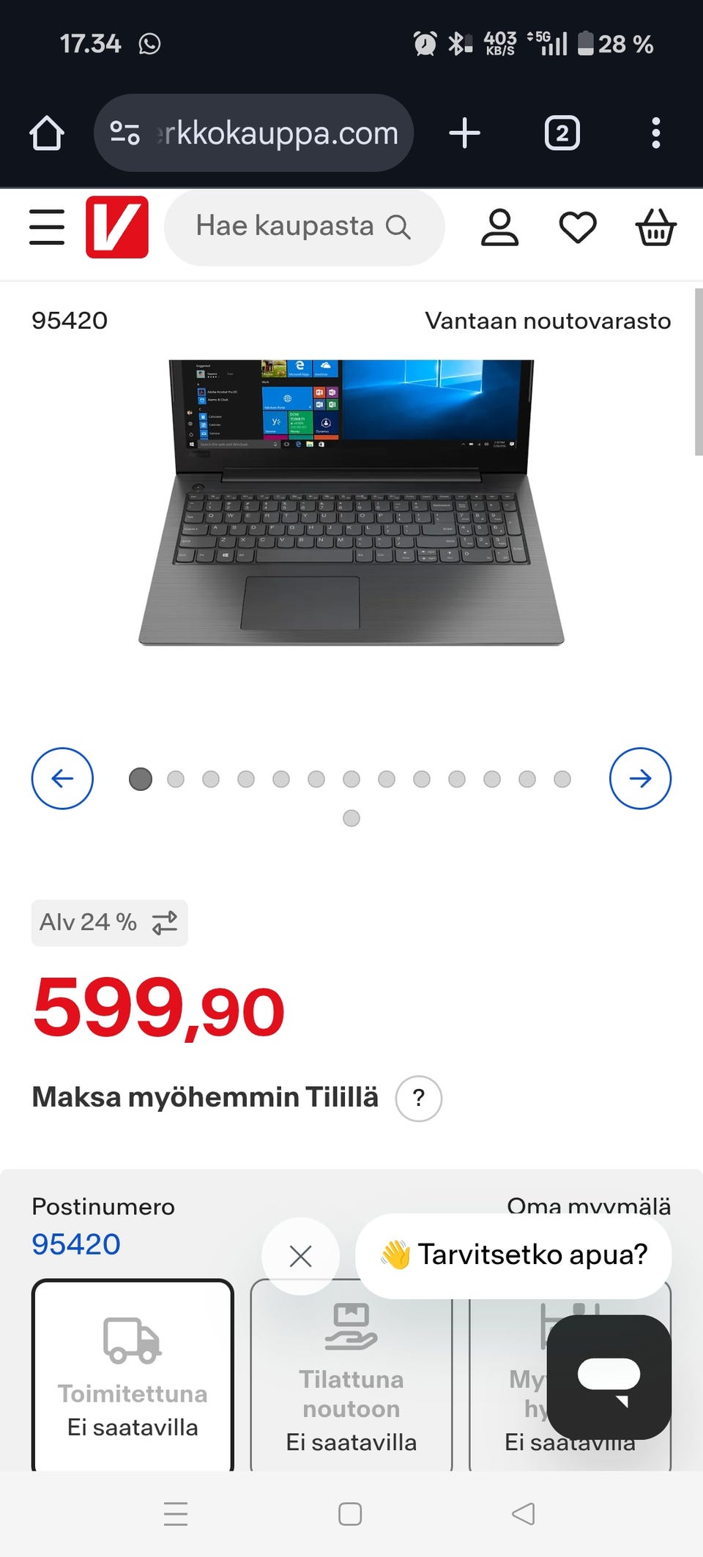Dismiss the Tarvitsetko apua chat prompt

pos(300,1256)
